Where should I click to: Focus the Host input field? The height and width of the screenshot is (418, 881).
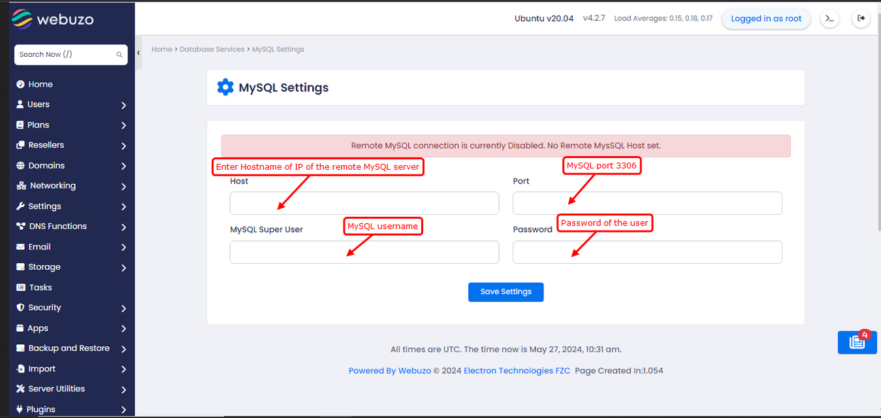tap(364, 203)
